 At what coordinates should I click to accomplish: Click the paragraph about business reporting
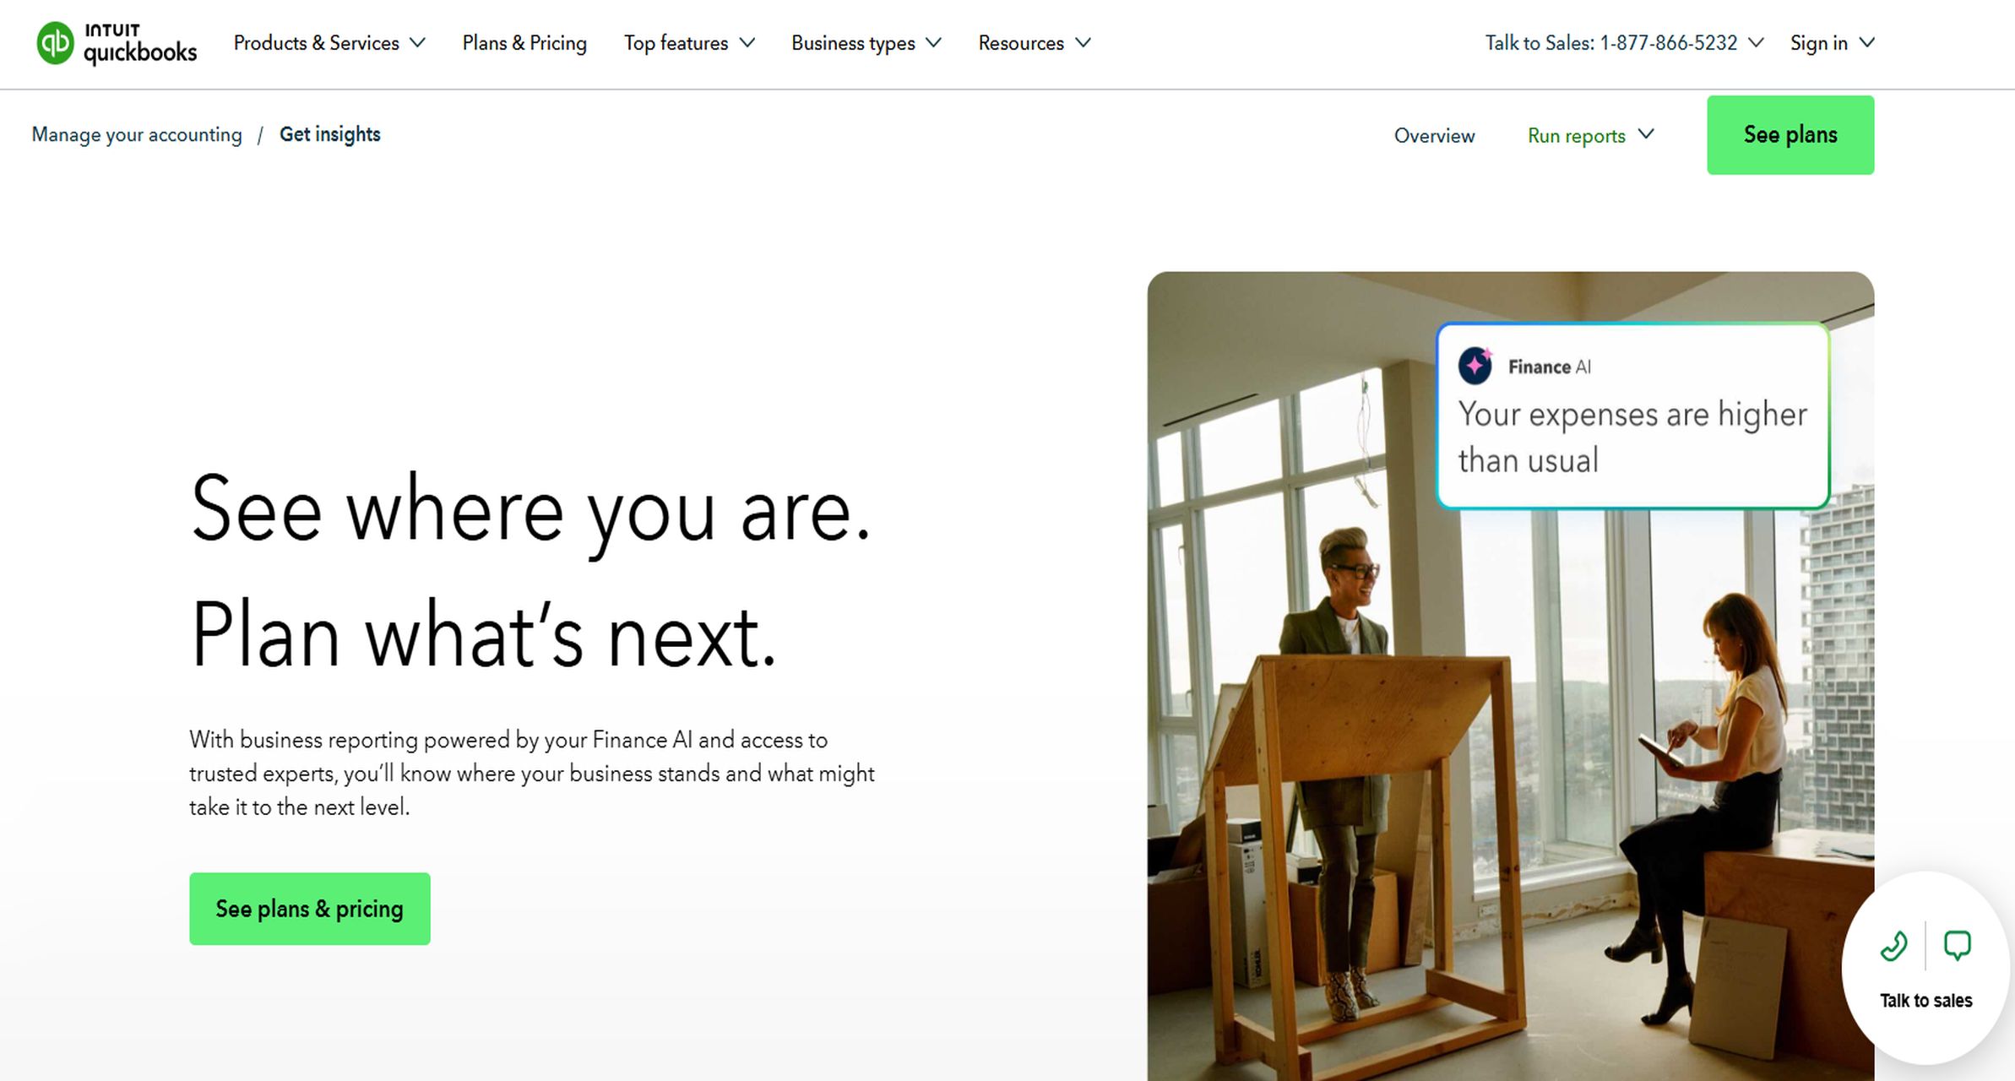532,774
